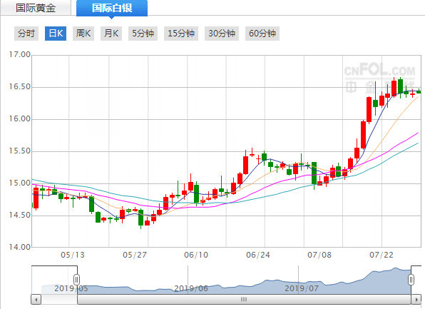Click the 2019/06 label in overview timeline
This screenshot has width=425, height=309.
tap(191, 288)
